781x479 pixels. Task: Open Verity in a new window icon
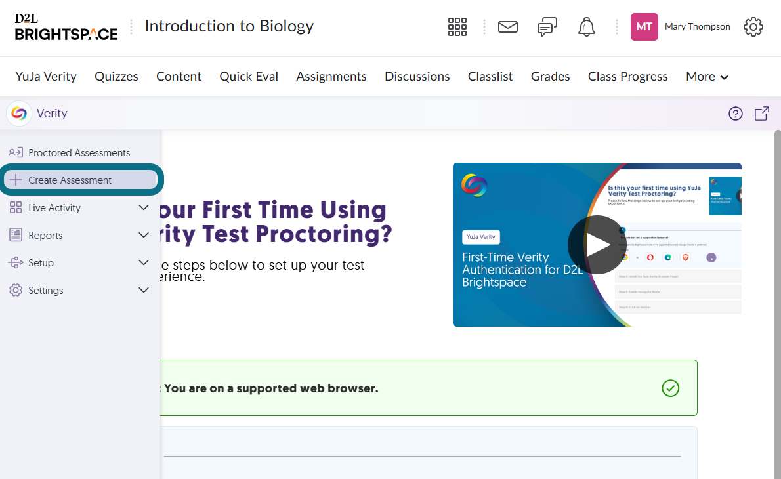[761, 114]
